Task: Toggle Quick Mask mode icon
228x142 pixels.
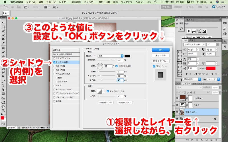Action: (x=3, y=124)
